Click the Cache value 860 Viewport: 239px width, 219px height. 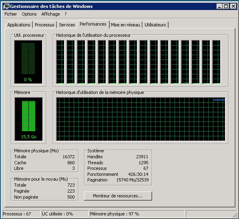point(71,163)
